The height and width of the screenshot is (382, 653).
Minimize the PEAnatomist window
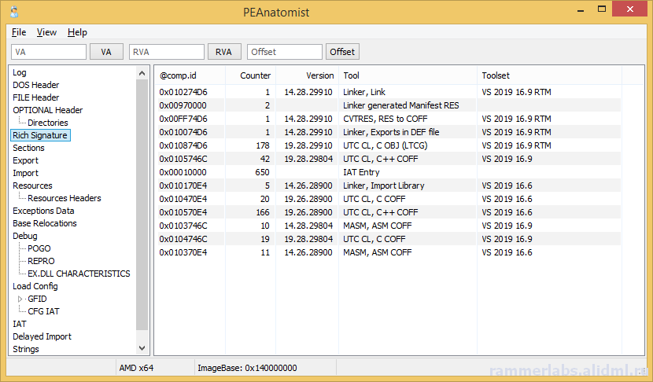(581, 10)
